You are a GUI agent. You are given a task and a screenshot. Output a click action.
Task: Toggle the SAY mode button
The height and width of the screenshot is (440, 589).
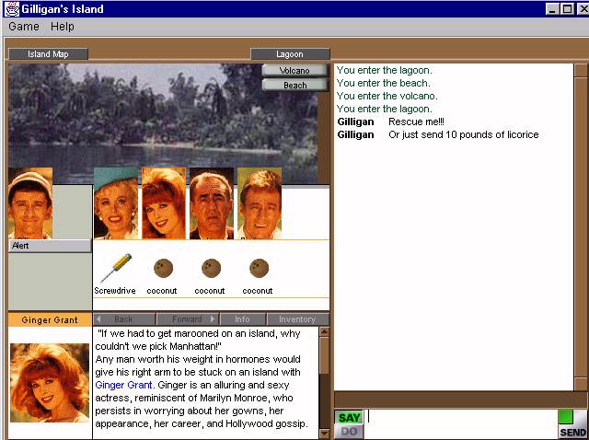pos(349,418)
